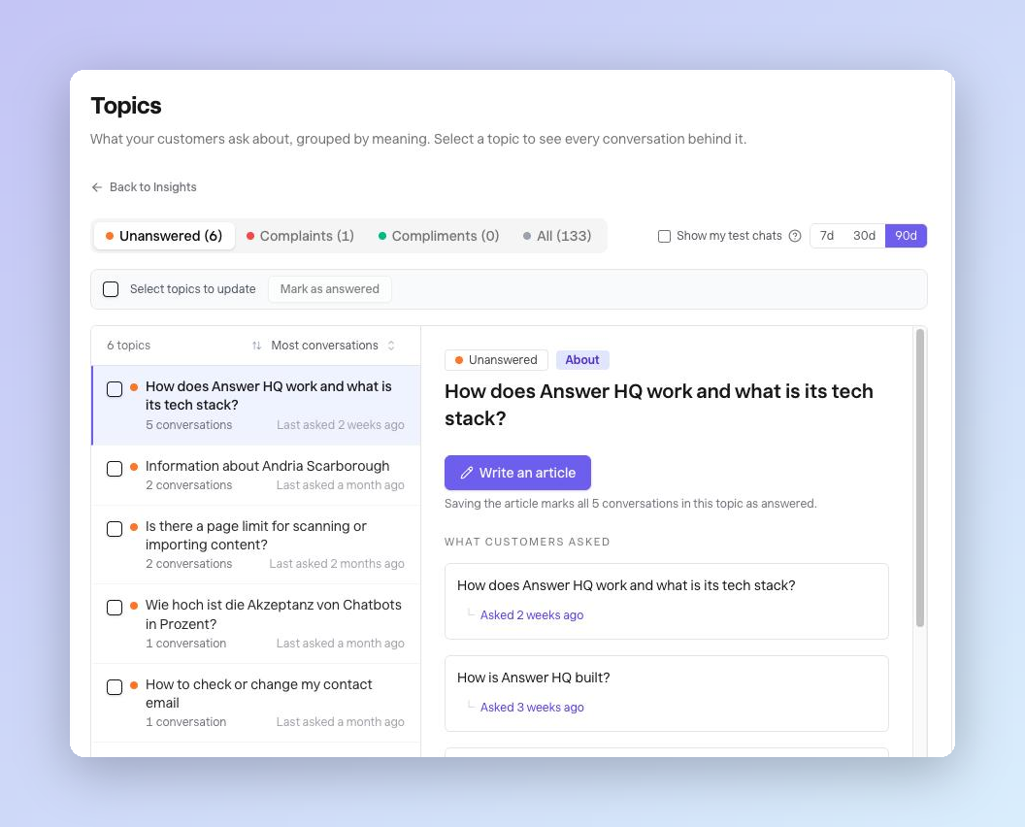Check the box for Information about Andria Scarborough
The height and width of the screenshot is (827, 1025).
click(x=115, y=469)
